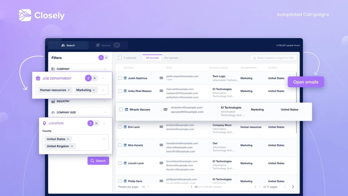This screenshot has width=348, height=196.
Task: Switch to the Search tab
Action: pyautogui.click(x=68, y=45)
